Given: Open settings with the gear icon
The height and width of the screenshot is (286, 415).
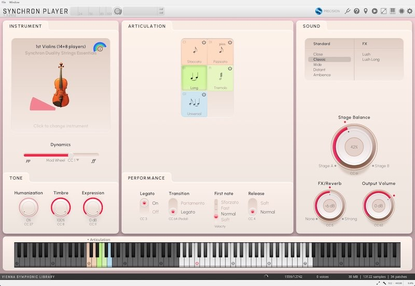Looking at the screenshot, I should [x=410, y=11].
